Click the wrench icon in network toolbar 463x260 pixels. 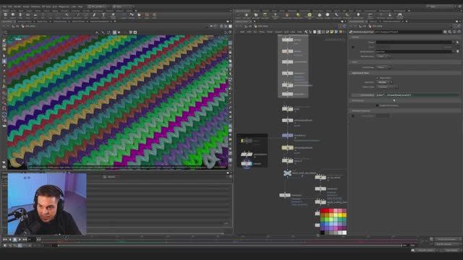click(306, 32)
